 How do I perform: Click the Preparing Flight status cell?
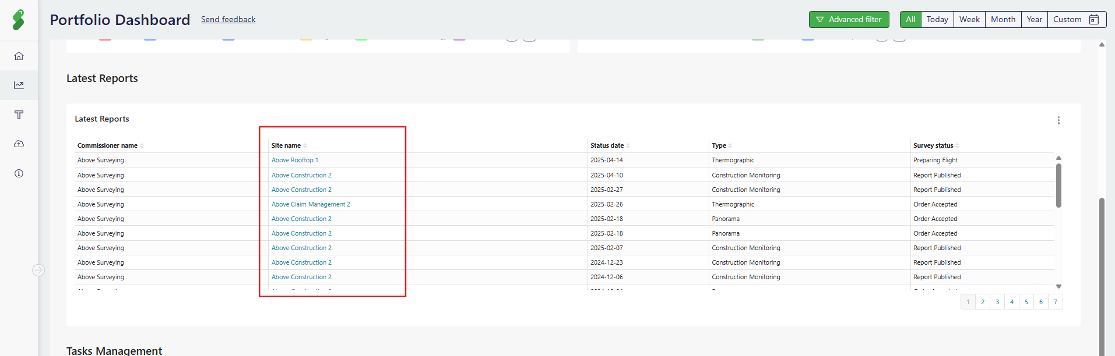pyautogui.click(x=935, y=160)
